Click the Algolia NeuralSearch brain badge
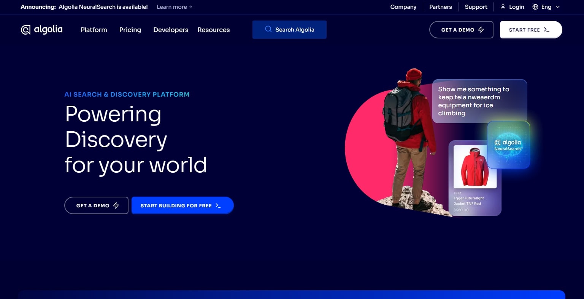 coord(508,145)
